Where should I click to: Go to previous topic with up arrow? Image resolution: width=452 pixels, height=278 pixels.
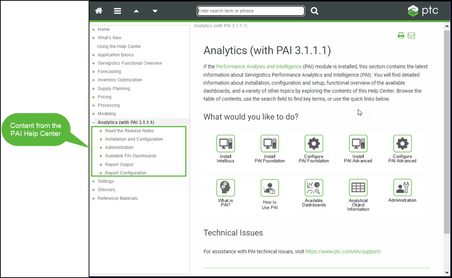click(136, 11)
